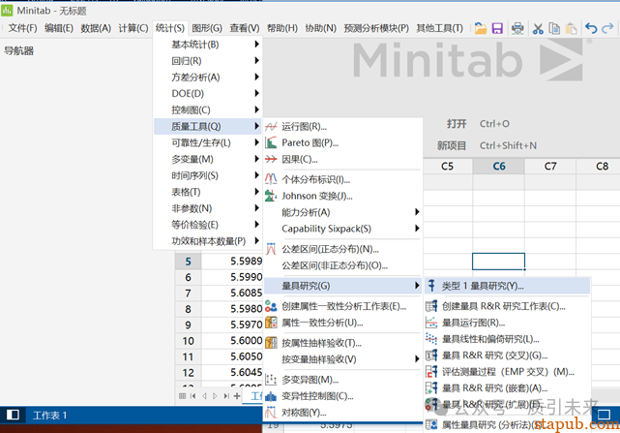Viewport: 620px width, 433px height.
Task: Click the Redo arrow icon
Action: (x=609, y=29)
